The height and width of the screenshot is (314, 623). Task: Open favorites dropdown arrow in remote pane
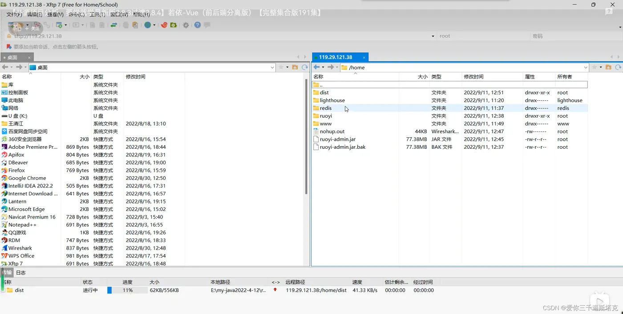point(601,68)
